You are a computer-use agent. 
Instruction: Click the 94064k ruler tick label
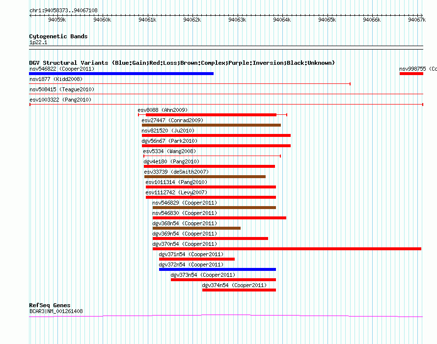[x=282, y=20]
